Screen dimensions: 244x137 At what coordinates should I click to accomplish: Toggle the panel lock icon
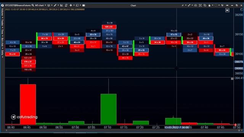[209, 5]
